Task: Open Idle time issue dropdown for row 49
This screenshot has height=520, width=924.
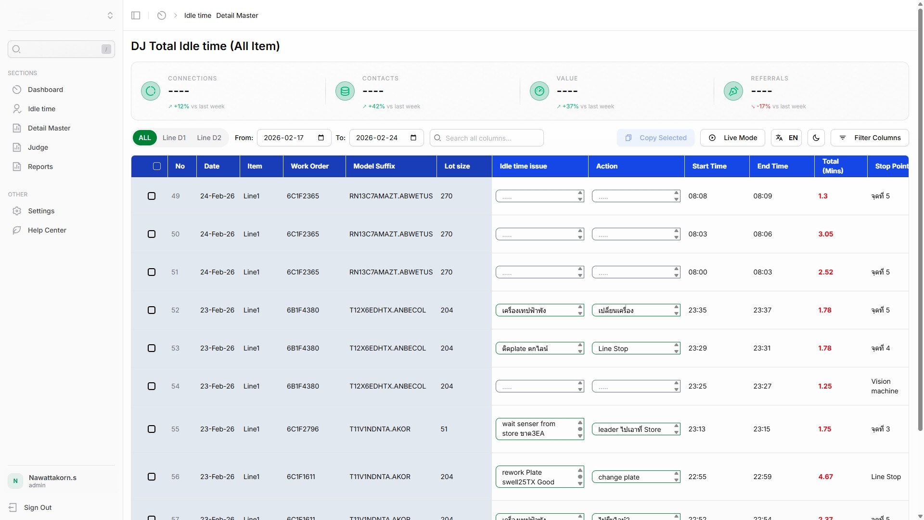Action: [539, 196]
